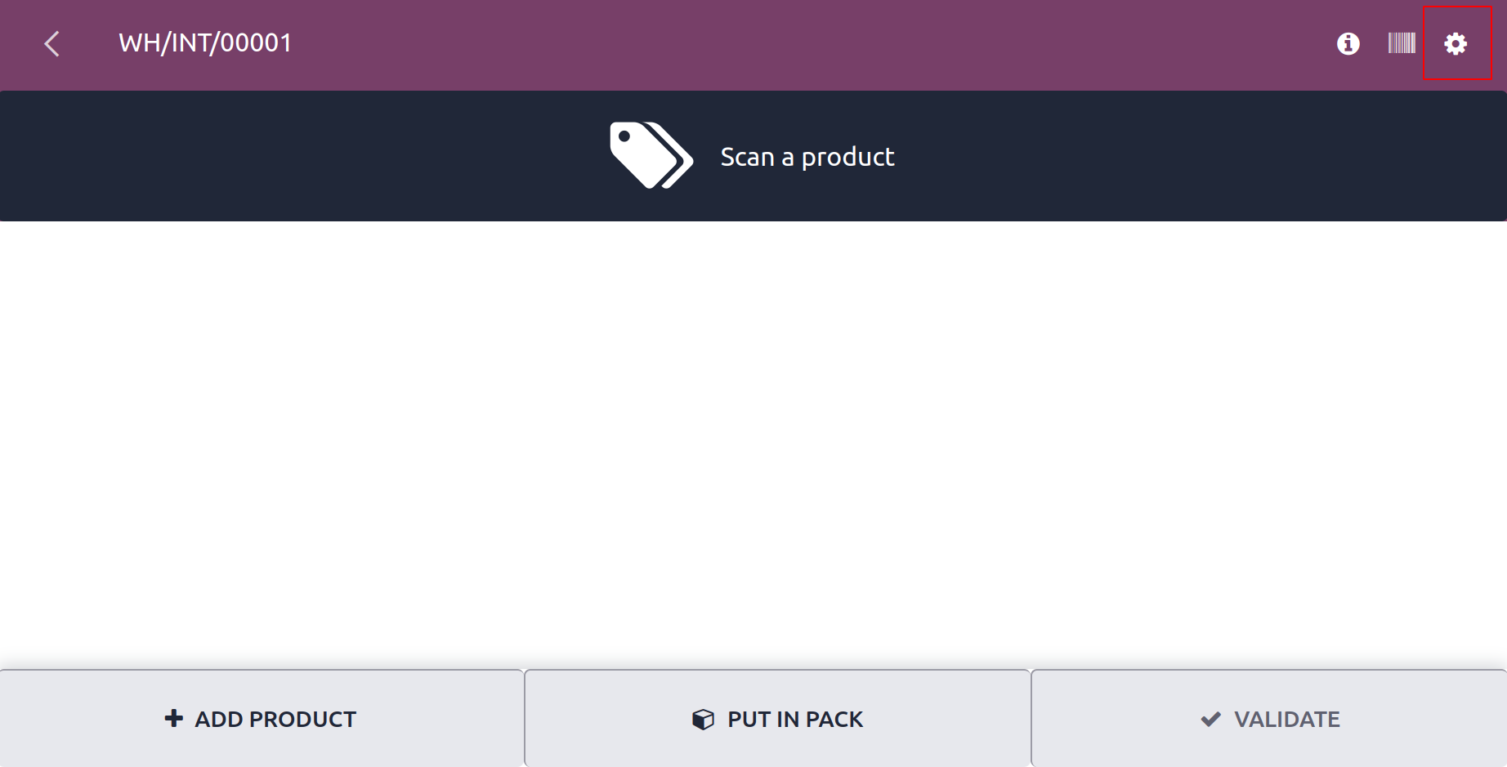Click the 'ADD PRODUCT' label text
Viewport: 1507px width, 767px height.
[x=275, y=720]
